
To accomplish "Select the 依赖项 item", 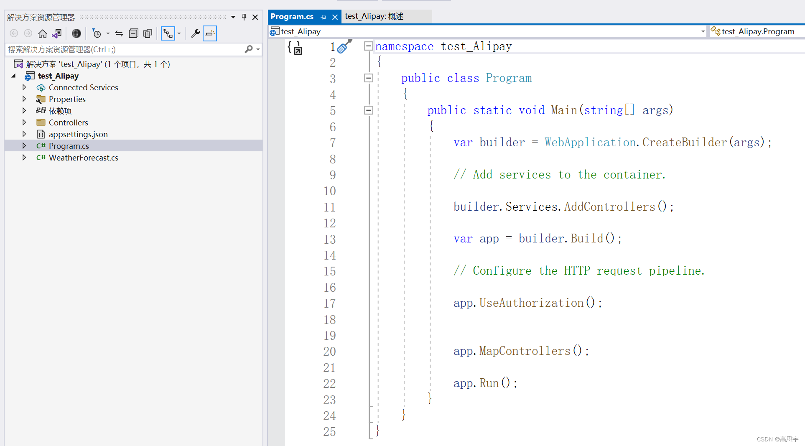I will tap(60, 111).
